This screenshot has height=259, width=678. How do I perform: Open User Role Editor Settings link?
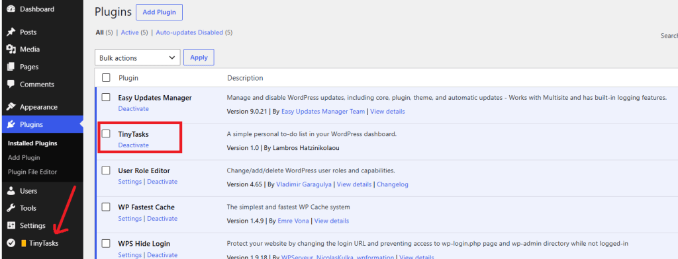pos(130,182)
